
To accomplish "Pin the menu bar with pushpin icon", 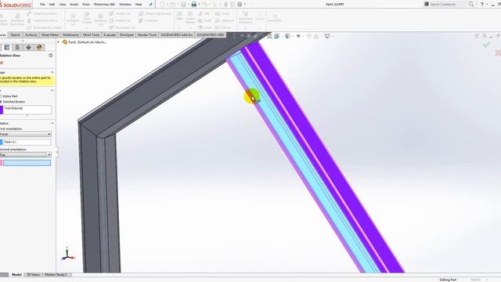I will [151, 5].
